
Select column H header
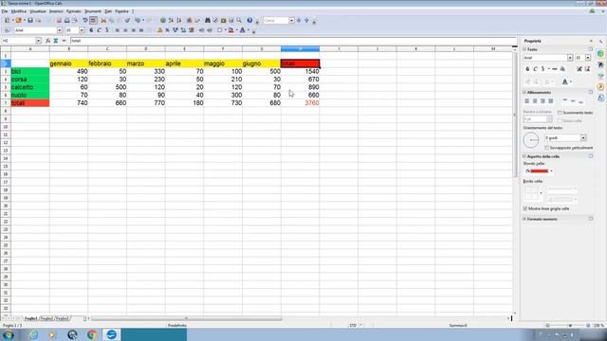point(300,48)
